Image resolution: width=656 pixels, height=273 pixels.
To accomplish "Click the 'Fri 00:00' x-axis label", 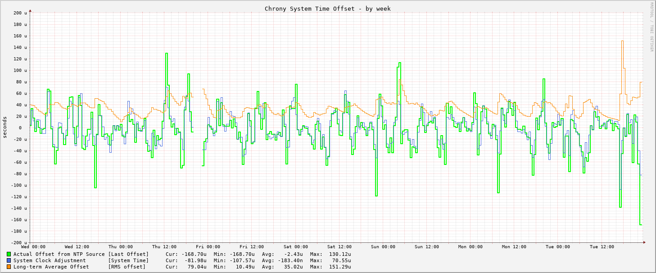I will pyautogui.click(x=208, y=247).
